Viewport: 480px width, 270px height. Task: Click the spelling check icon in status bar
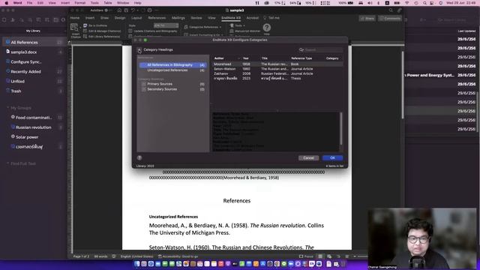click(x=114, y=256)
